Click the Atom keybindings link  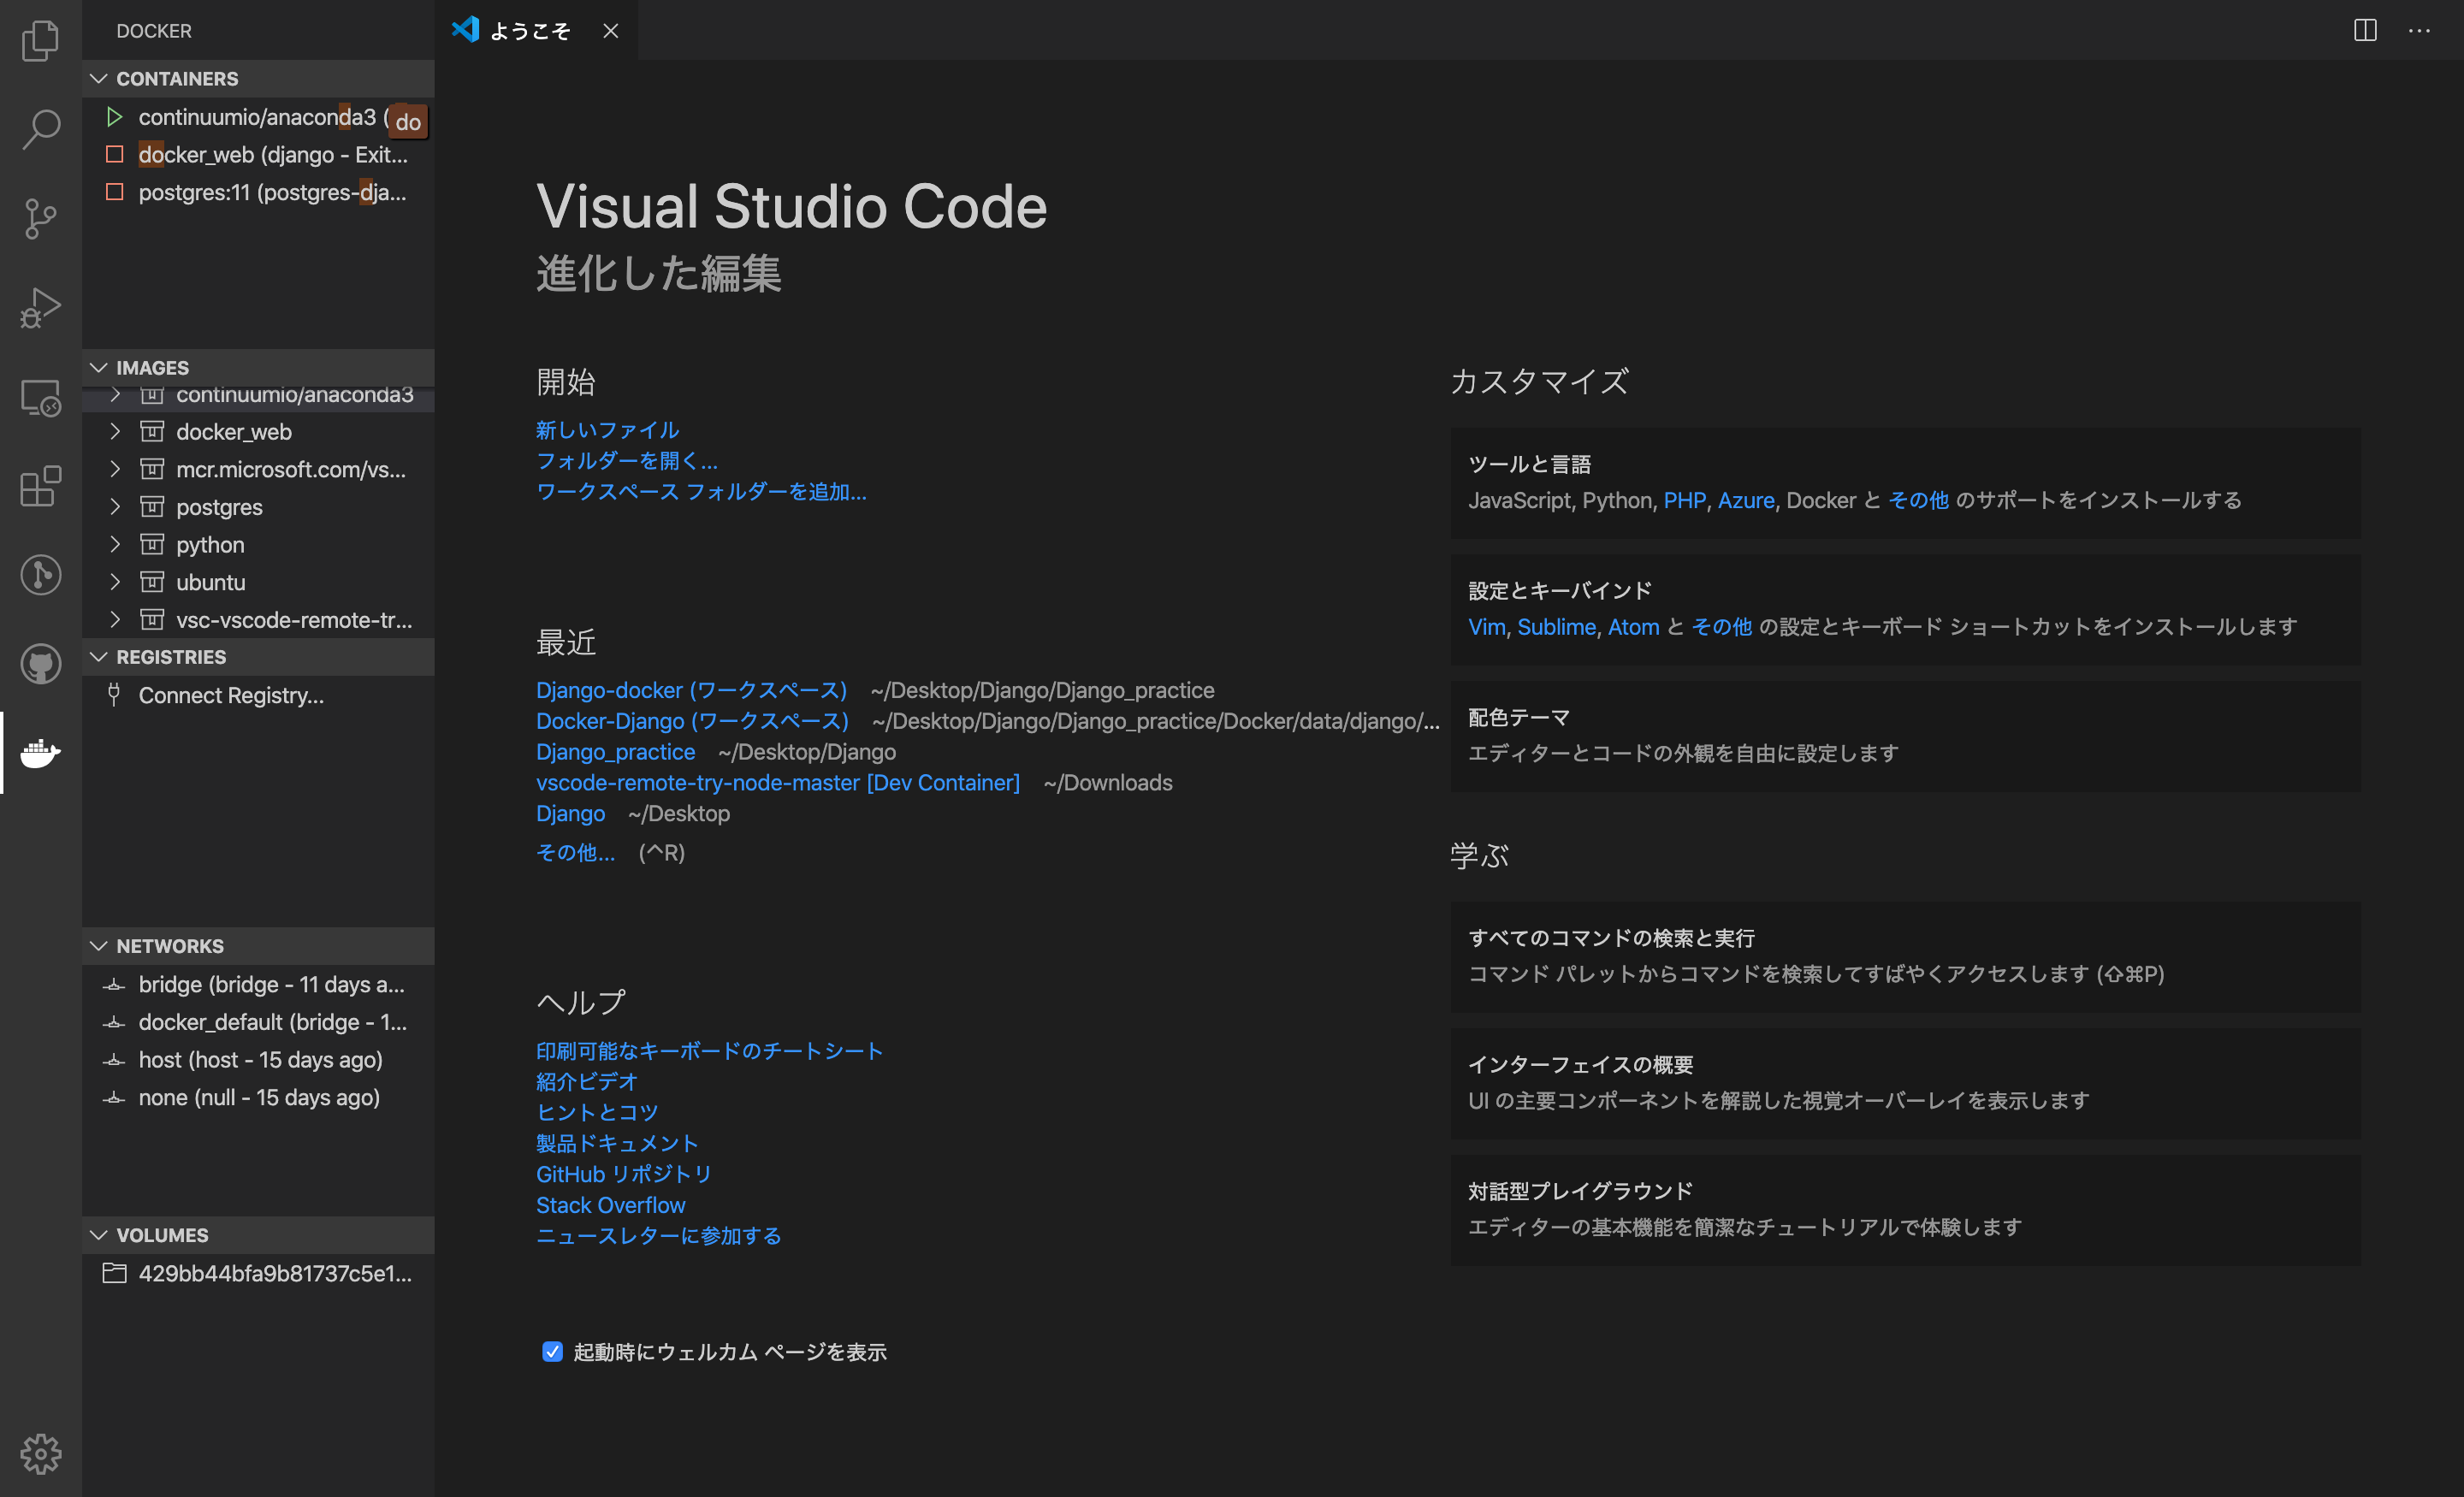[1633, 627]
